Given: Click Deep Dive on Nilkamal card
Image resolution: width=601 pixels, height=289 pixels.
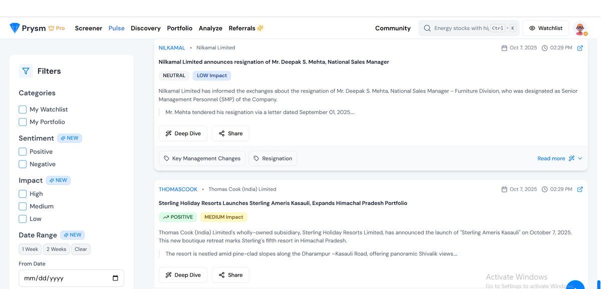Looking at the screenshot, I should coord(183,133).
